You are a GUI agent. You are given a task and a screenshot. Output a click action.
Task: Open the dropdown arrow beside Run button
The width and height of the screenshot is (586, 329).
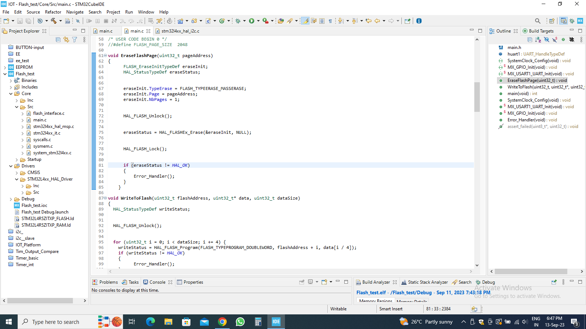[258, 21]
